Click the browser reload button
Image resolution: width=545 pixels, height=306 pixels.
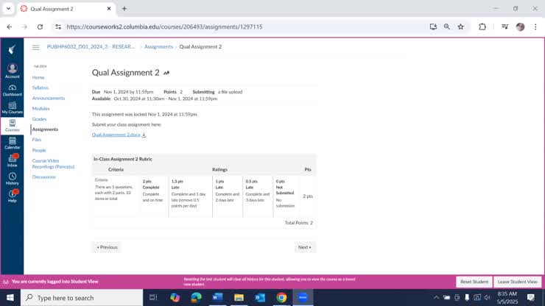coord(40,26)
